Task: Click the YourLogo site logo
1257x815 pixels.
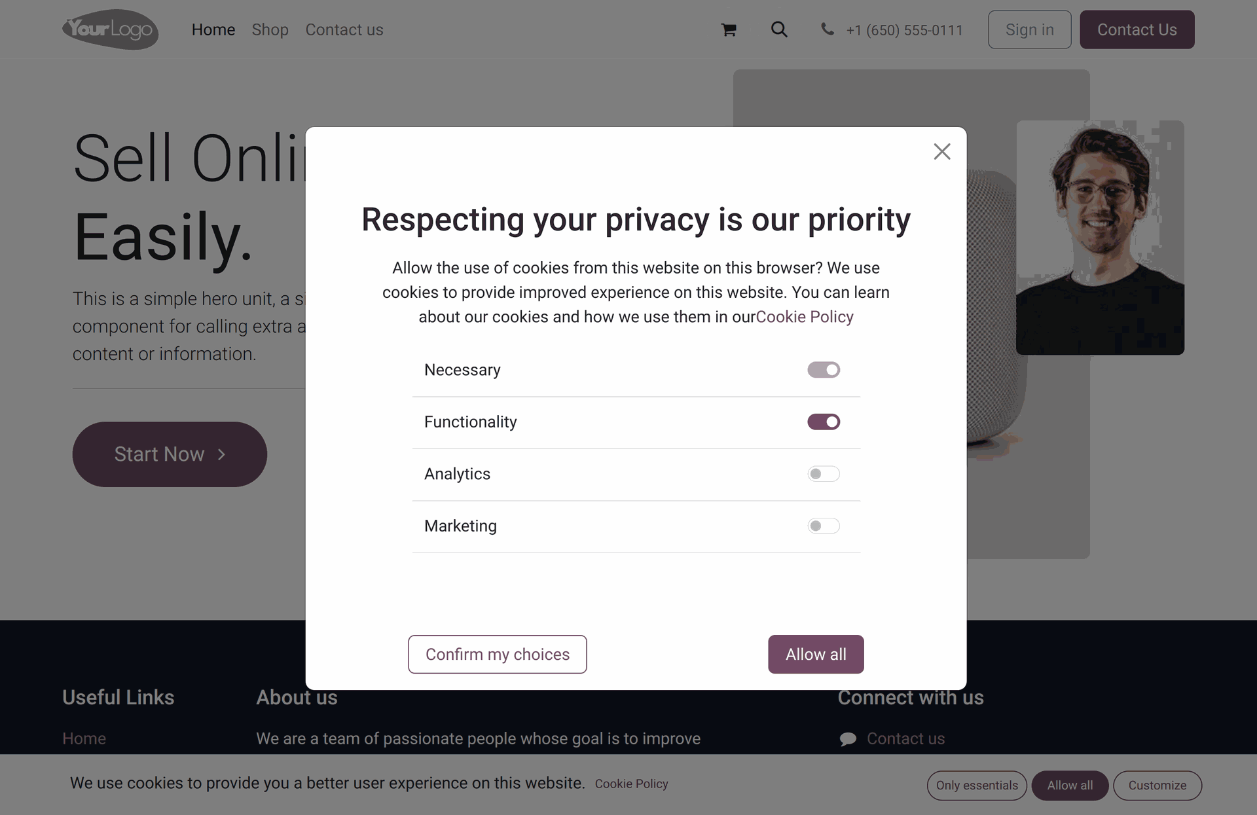Action: (111, 29)
